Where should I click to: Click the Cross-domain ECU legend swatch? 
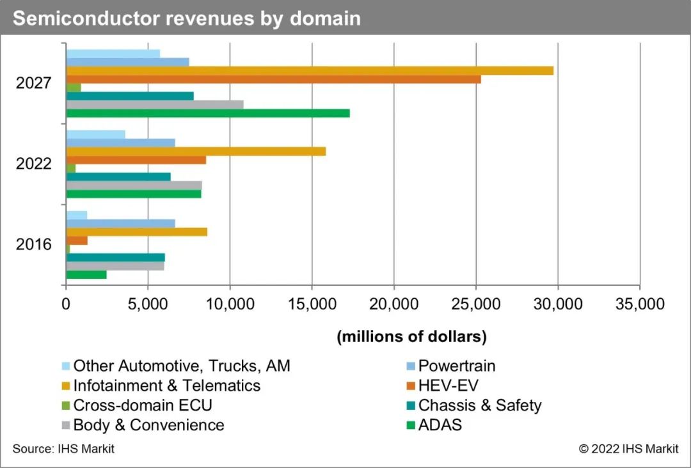pyautogui.click(x=66, y=405)
